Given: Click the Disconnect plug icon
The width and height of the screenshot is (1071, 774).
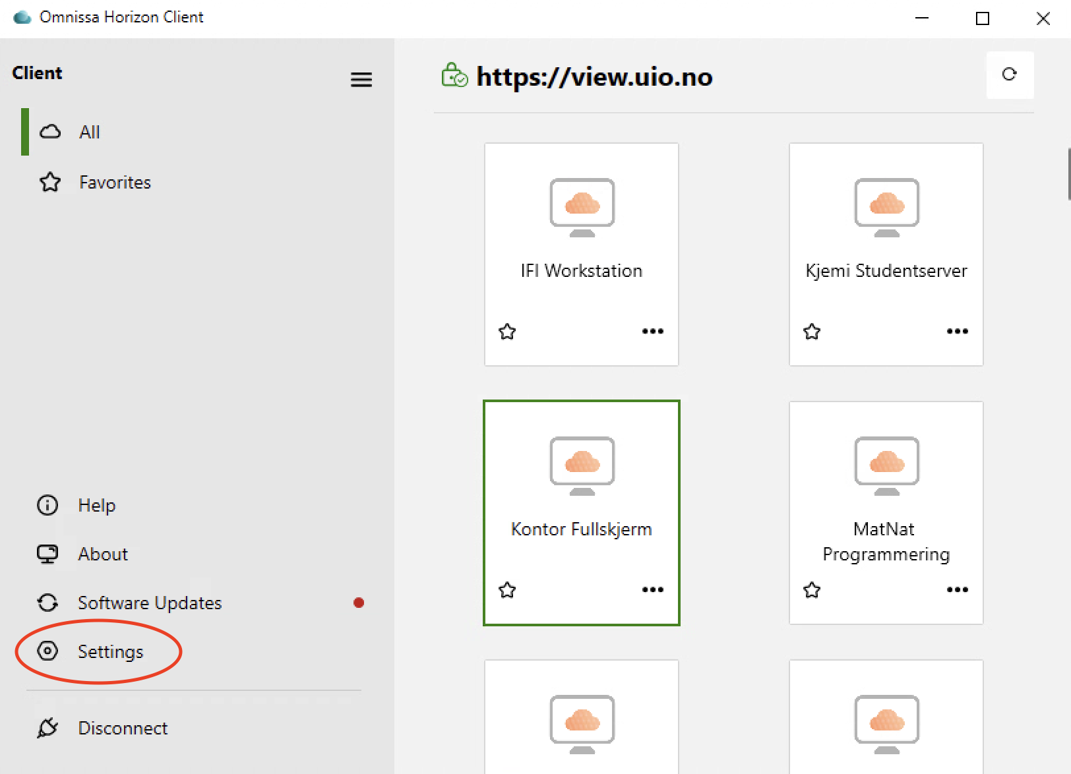Looking at the screenshot, I should [x=47, y=728].
